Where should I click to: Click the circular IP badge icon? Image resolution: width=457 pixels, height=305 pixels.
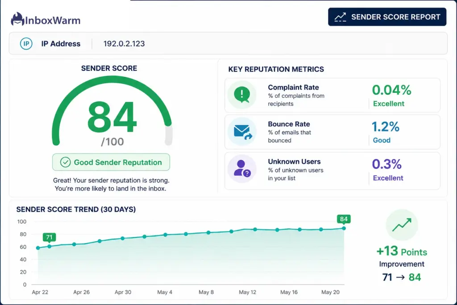point(26,44)
